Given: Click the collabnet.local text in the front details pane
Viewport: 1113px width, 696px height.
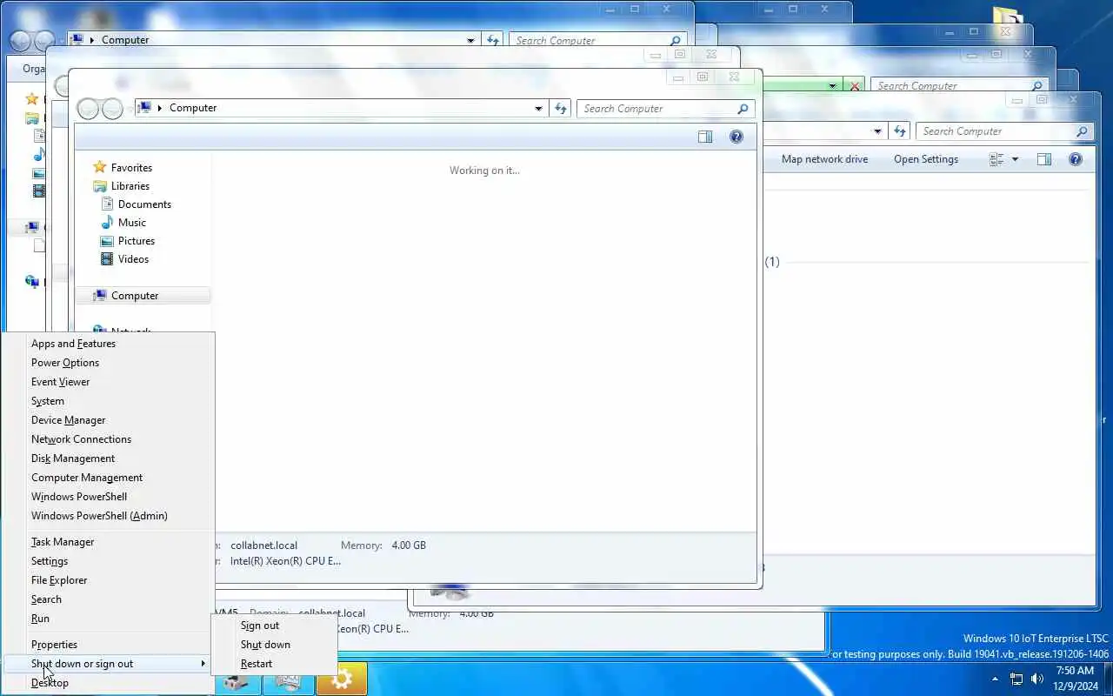Looking at the screenshot, I should coord(263,545).
